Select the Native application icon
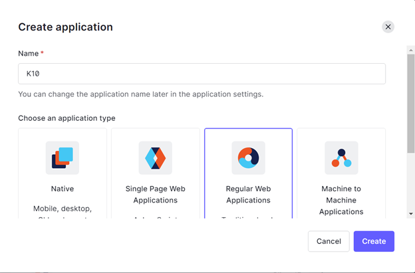The image size is (415, 273). pyautogui.click(x=63, y=158)
